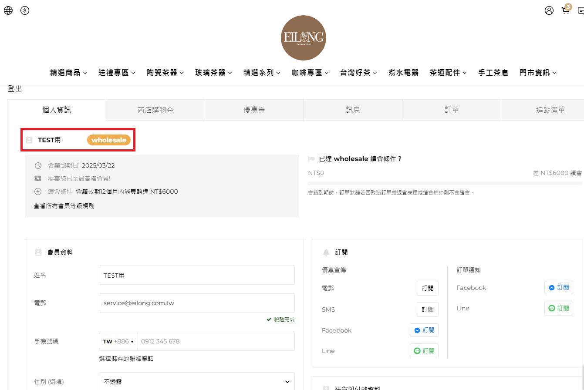Click the globe language icon
The width and height of the screenshot is (584, 390).
(8, 10)
